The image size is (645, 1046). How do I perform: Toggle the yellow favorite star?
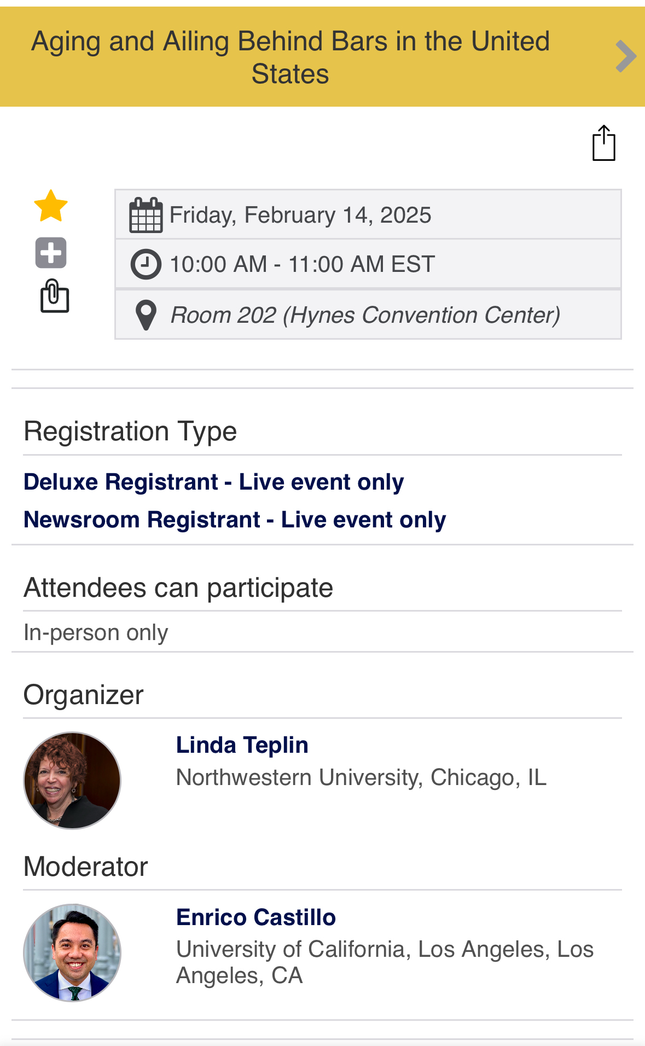(x=51, y=206)
